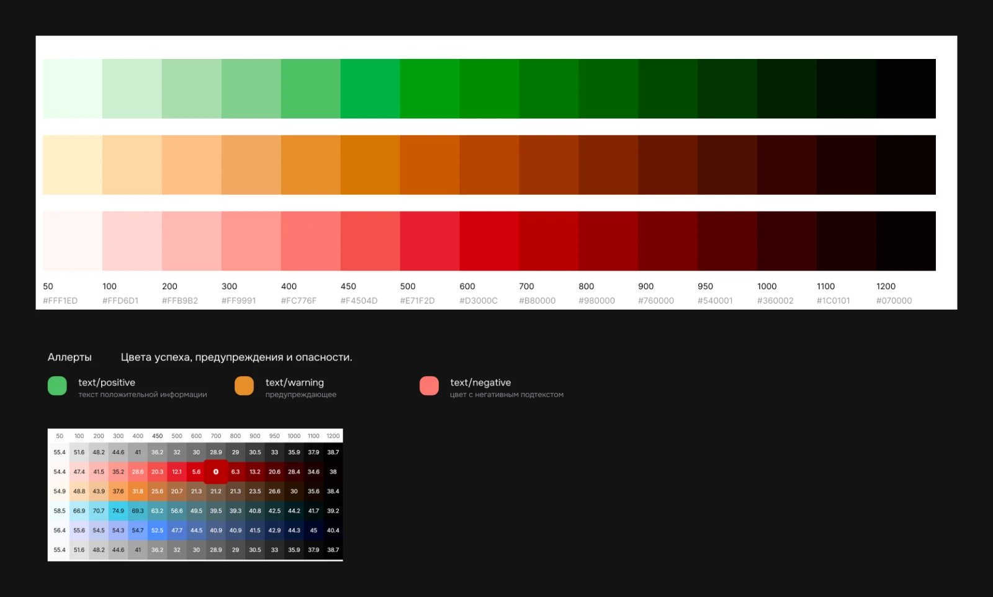Image resolution: width=993 pixels, height=597 pixels.
Task: Click the orange text/warning legend swatch
Action: click(244, 385)
